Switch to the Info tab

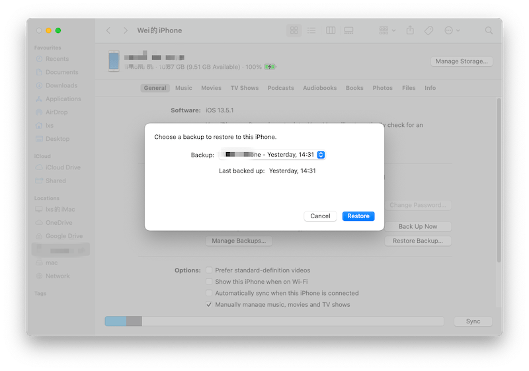pyautogui.click(x=430, y=88)
